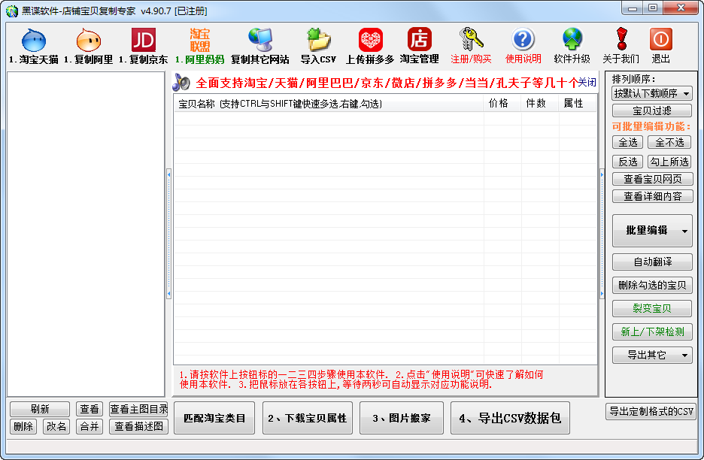Click 导出定制格式的CSV button

651,411
